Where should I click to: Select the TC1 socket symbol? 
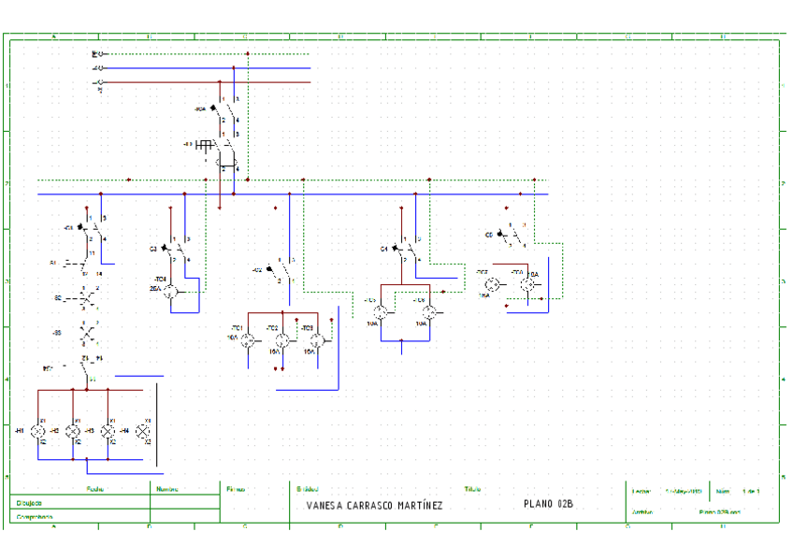click(249, 340)
